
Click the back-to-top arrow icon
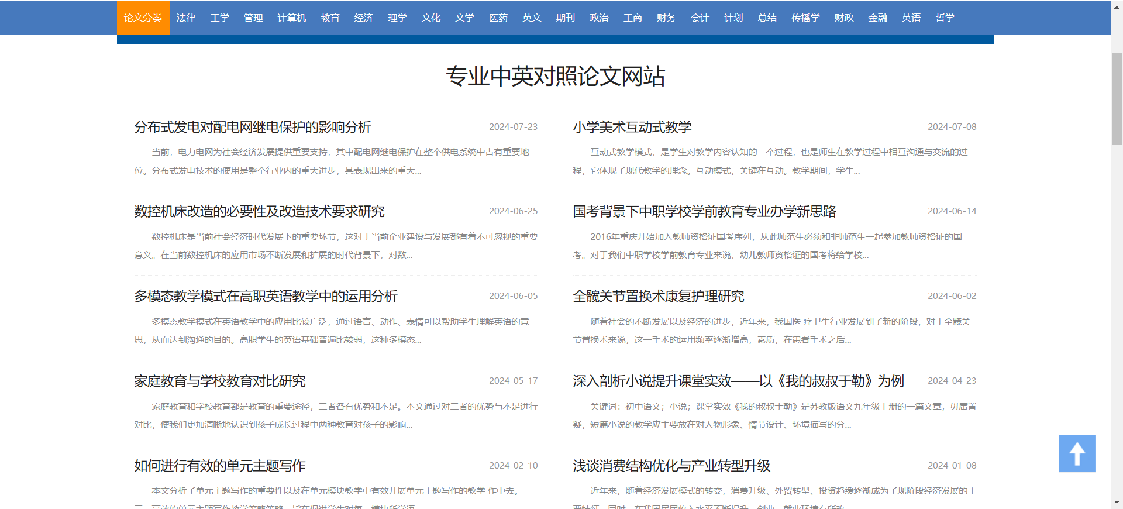click(1077, 453)
